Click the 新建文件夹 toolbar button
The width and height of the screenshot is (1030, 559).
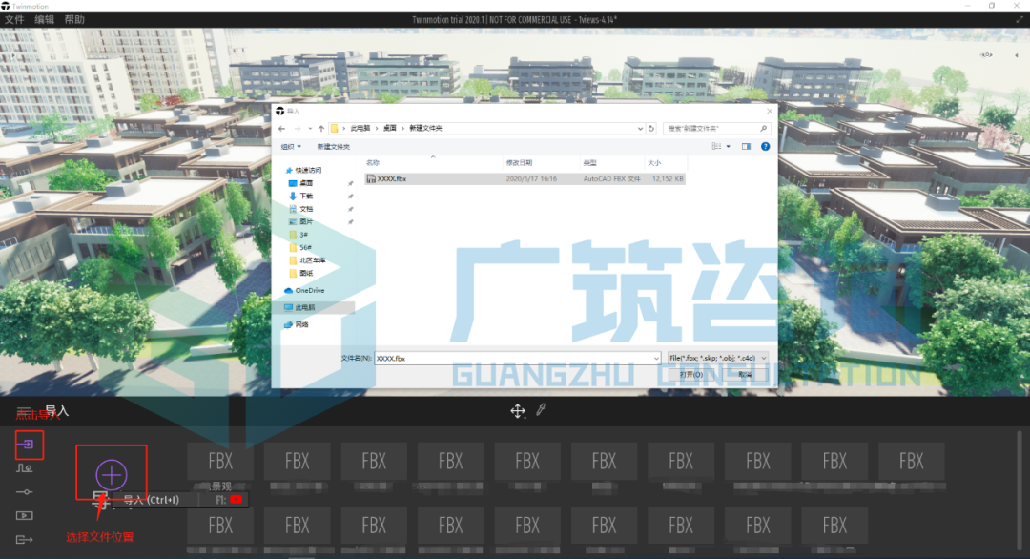(334, 147)
